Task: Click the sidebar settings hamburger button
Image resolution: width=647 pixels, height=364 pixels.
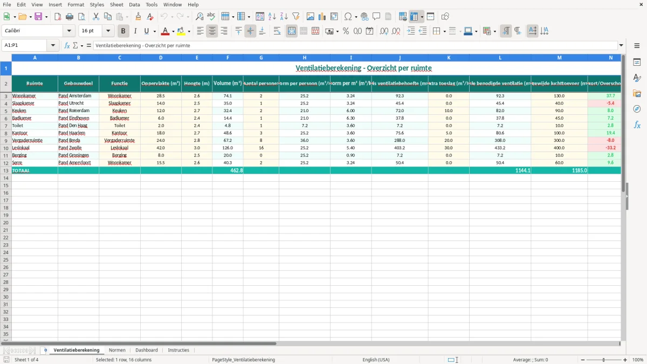Action: point(637,45)
